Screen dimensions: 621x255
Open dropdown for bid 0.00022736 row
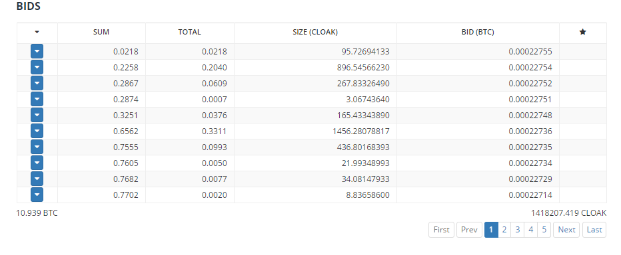(37, 131)
